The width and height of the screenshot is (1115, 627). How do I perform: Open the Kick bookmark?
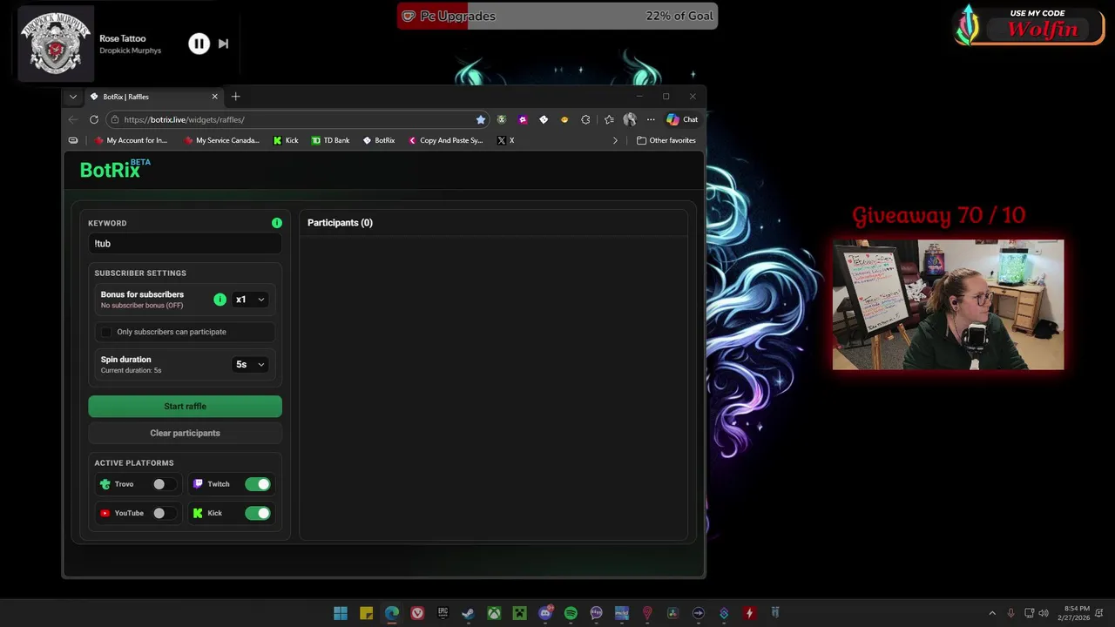[286, 140]
